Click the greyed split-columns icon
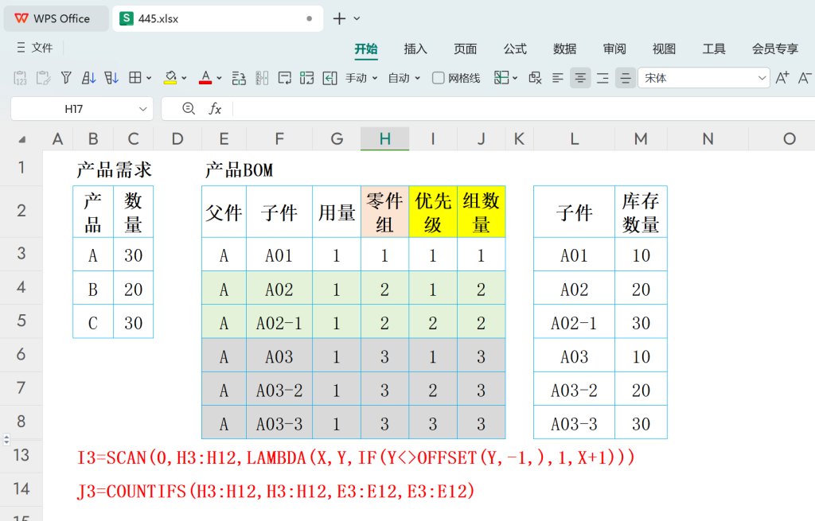This screenshot has height=521, width=815. click(x=262, y=78)
